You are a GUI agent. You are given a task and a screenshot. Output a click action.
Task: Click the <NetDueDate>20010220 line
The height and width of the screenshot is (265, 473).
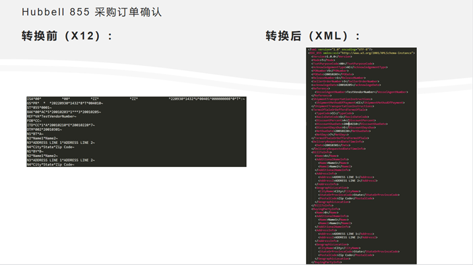342,131
